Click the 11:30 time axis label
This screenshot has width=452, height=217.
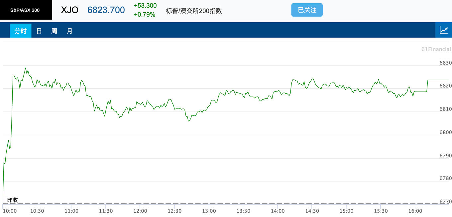click(106, 211)
